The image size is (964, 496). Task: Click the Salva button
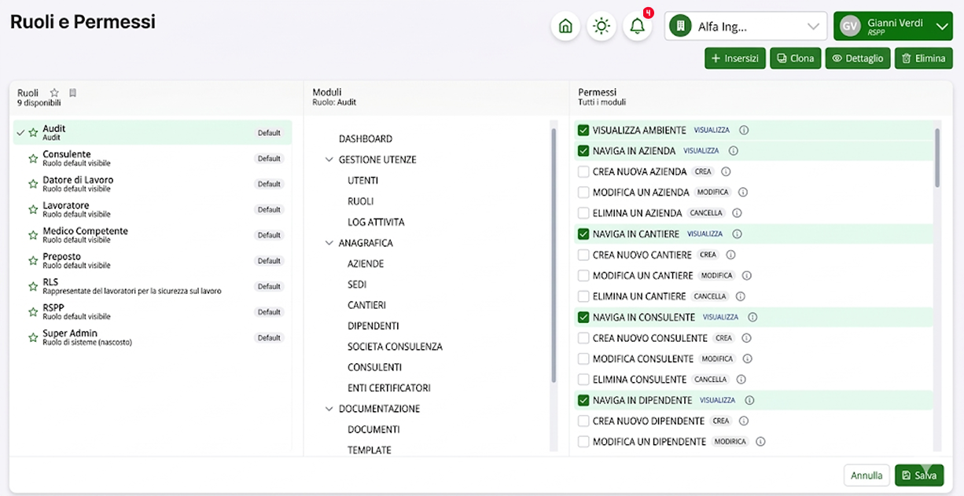tap(918, 476)
